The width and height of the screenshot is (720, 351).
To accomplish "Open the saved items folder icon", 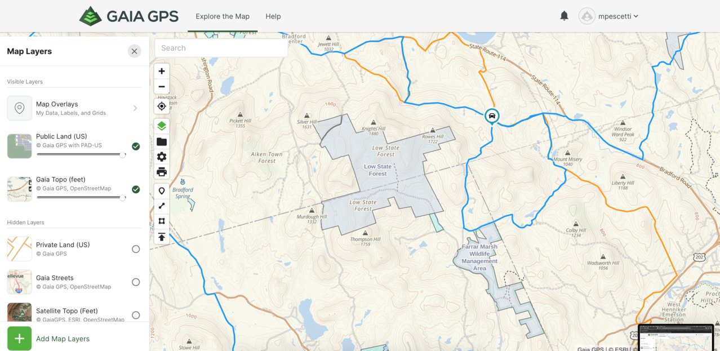I will click(x=162, y=141).
